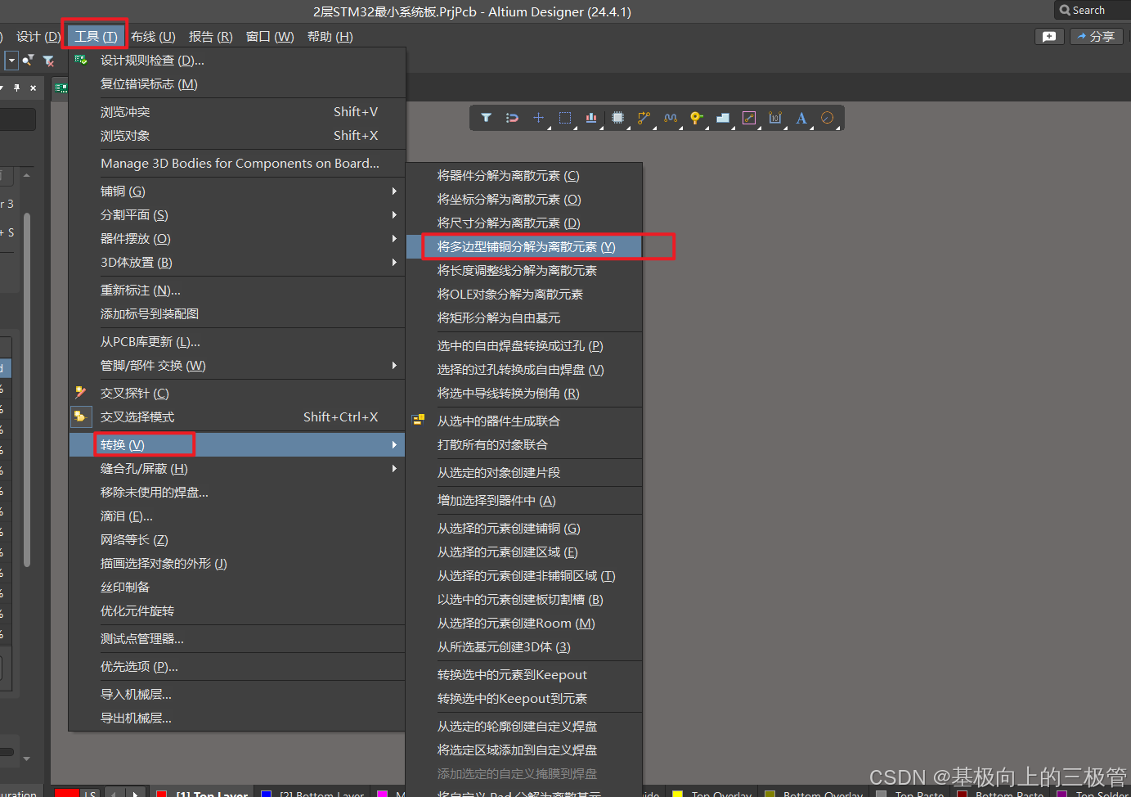Expand the 器件摆放 submenu
This screenshot has width=1131, height=797.
pos(237,238)
